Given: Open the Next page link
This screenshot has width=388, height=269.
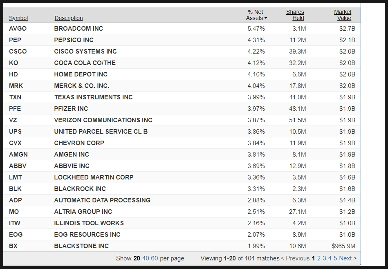Looking at the screenshot, I should click(345, 258).
